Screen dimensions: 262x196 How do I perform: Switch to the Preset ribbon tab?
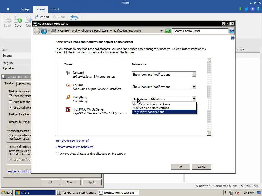tap(41, 9)
